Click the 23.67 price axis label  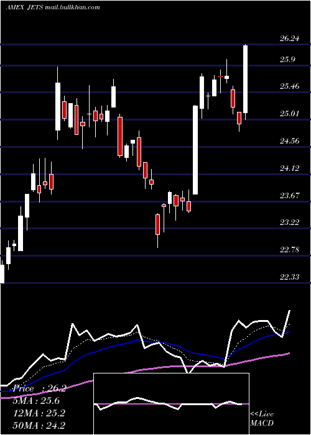(289, 196)
